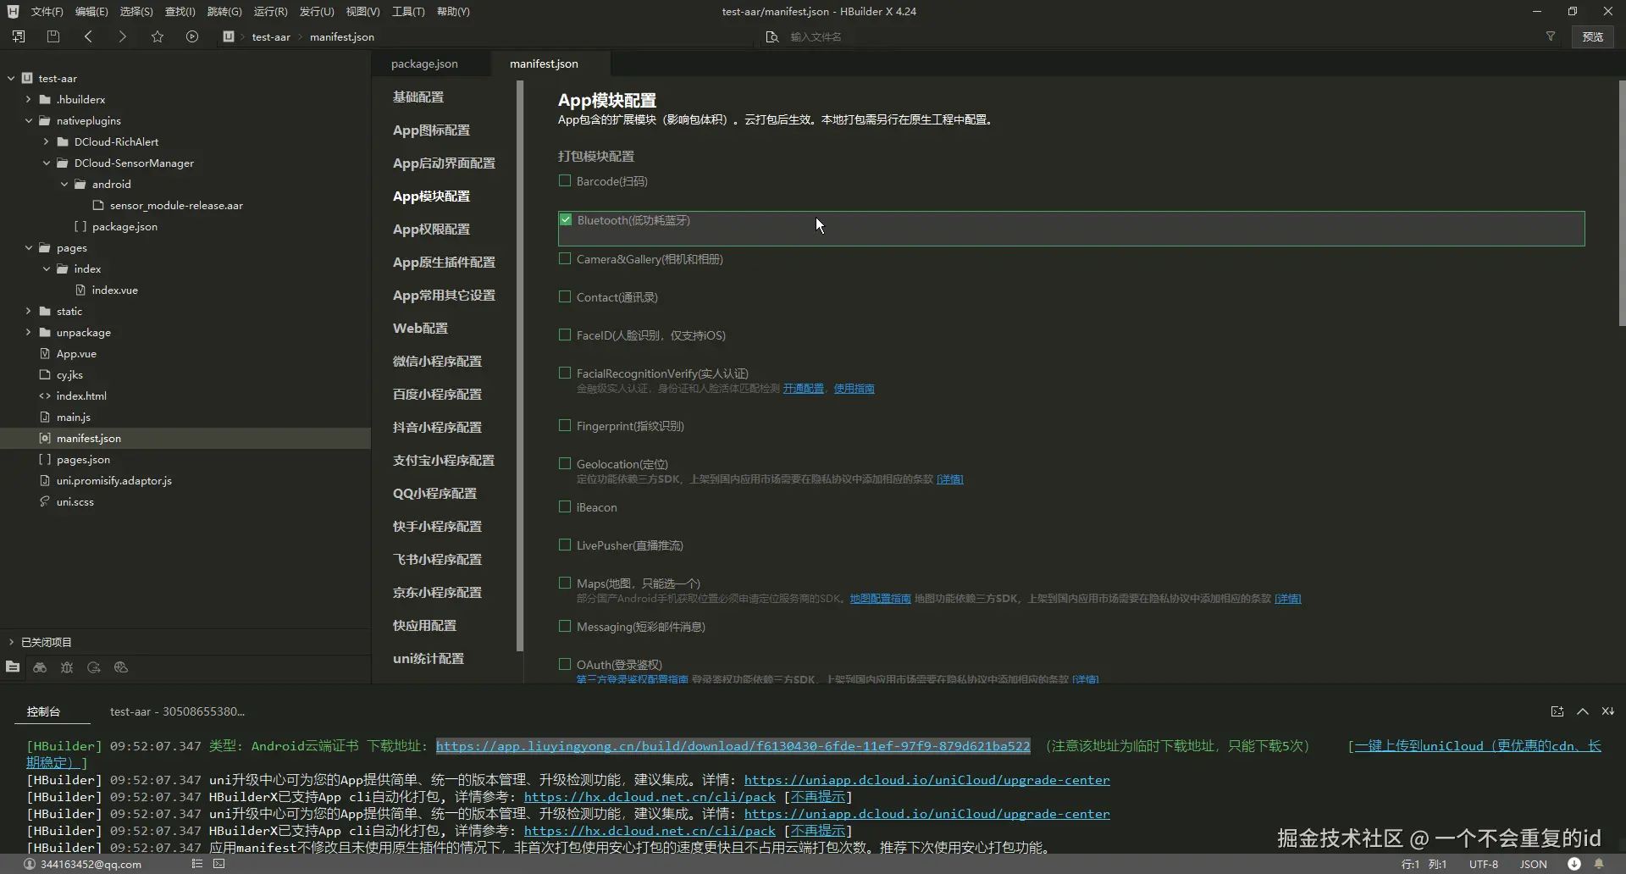The width and height of the screenshot is (1626, 874).
Task: Collapse console panel with up chevron icon
Action: [1582, 711]
